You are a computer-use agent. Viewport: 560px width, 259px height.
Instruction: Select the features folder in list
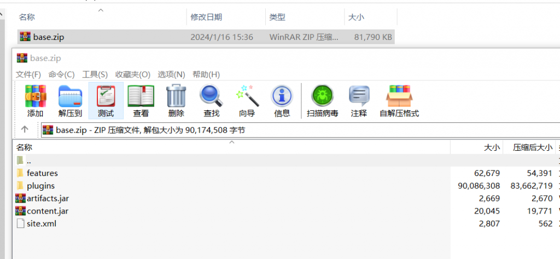(x=42, y=173)
